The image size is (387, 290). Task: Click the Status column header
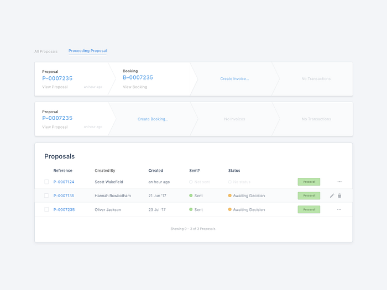(234, 170)
